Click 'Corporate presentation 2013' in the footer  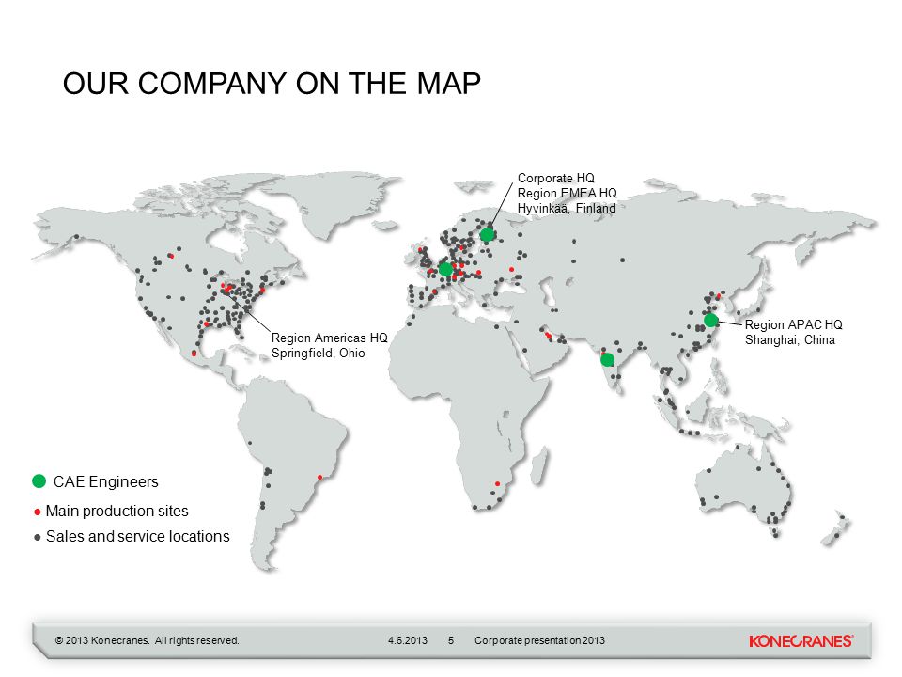(539, 640)
